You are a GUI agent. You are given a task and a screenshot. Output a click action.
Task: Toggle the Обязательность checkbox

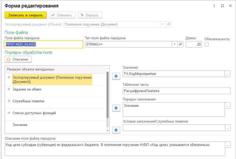(x=207, y=44)
